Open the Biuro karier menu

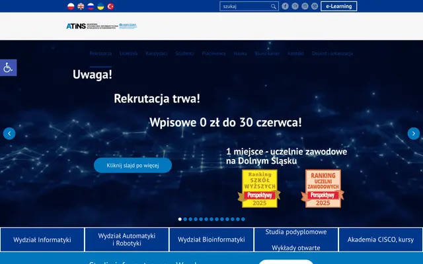pyautogui.click(x=267, y=53)
